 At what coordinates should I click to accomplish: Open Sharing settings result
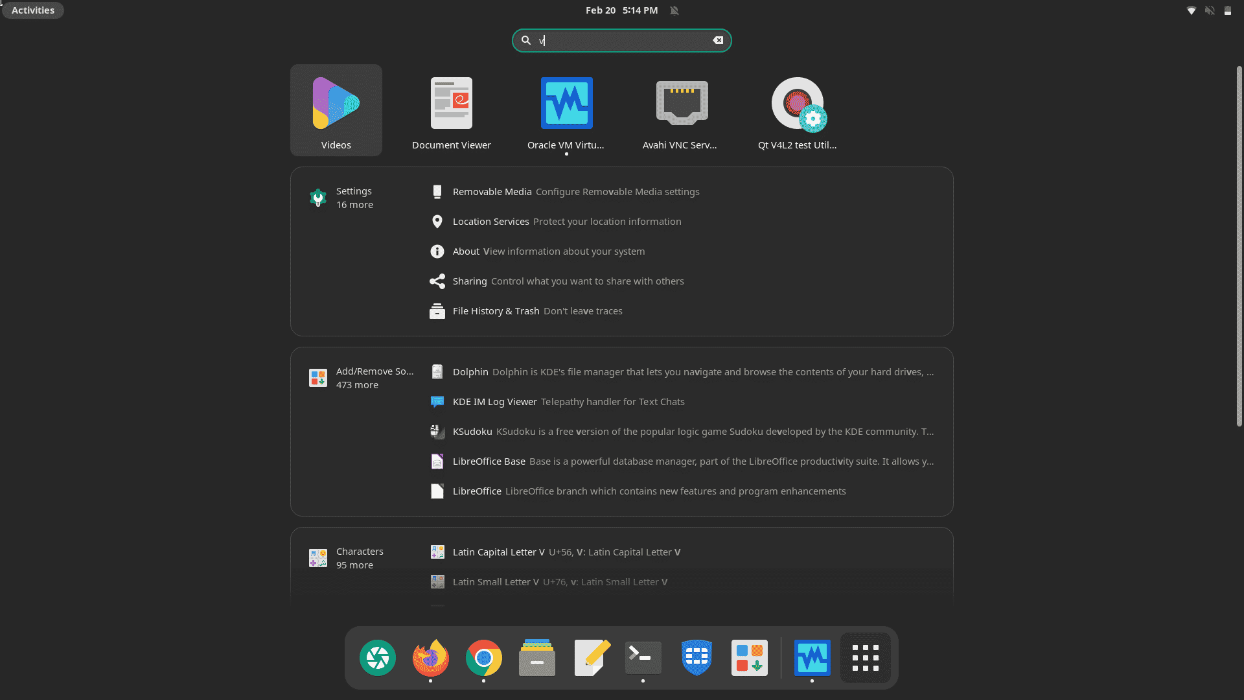pyautogui.click(x=682, y=281)
